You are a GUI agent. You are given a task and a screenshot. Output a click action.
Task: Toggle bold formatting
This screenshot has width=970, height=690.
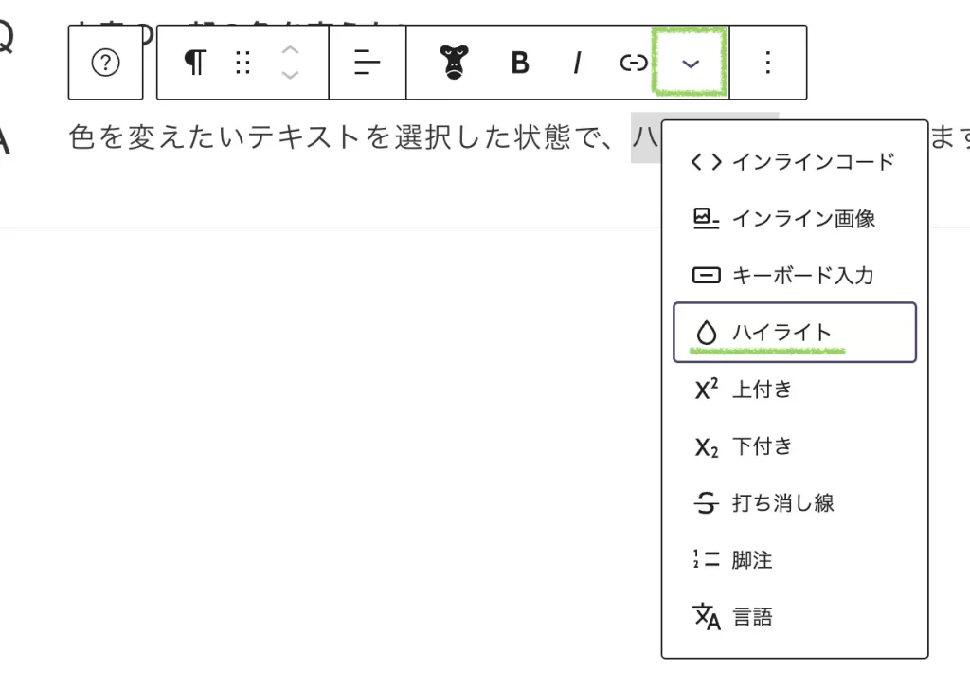(x=519, y=63)
